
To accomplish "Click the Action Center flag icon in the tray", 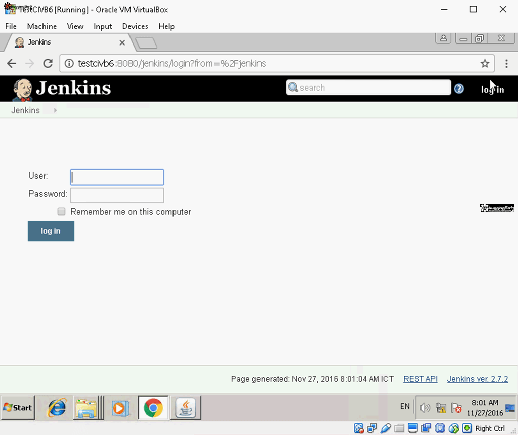I will pos(456,408).
